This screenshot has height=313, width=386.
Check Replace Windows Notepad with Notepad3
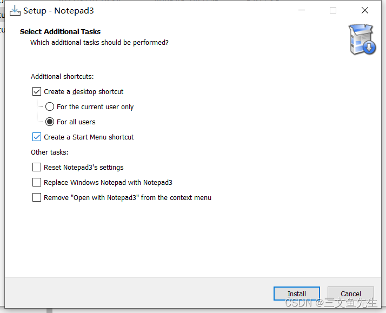[x=37, y=183]
